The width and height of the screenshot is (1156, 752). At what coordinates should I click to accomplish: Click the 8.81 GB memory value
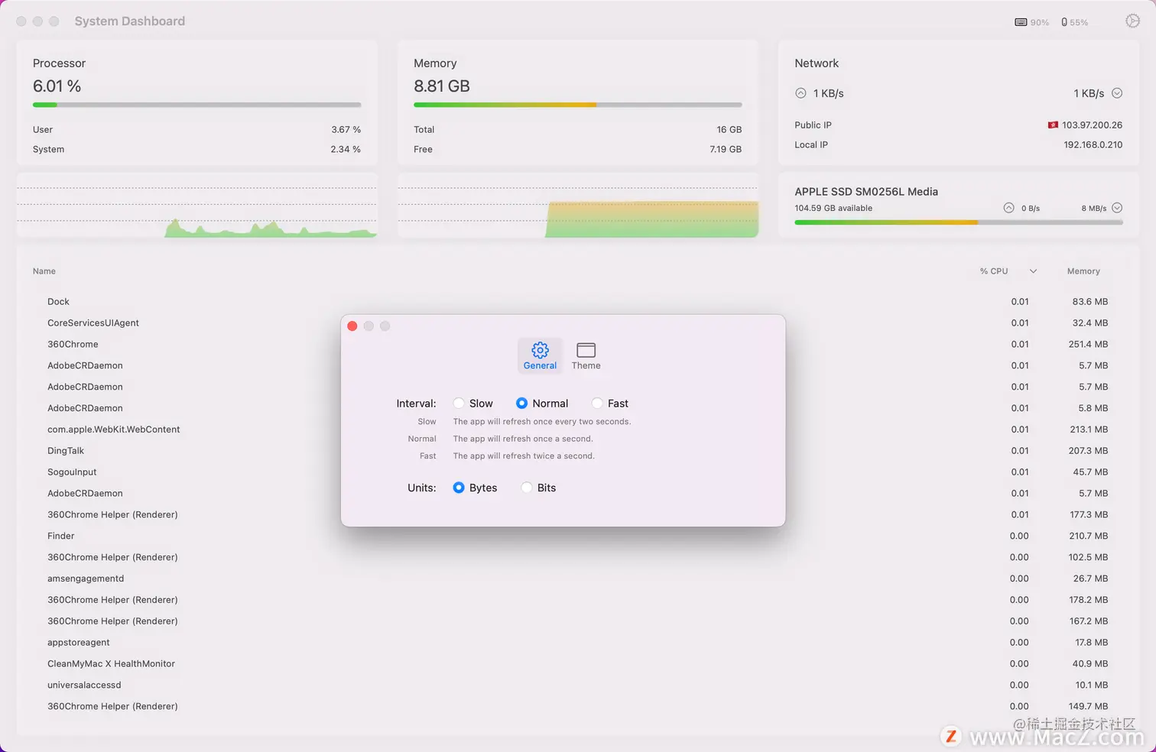coord(442,86)
